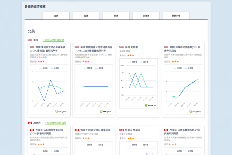
Task: Toggle 公佈值 legend in Canada CPI chart
Action: pyautogui.click(x=189, y=151)
